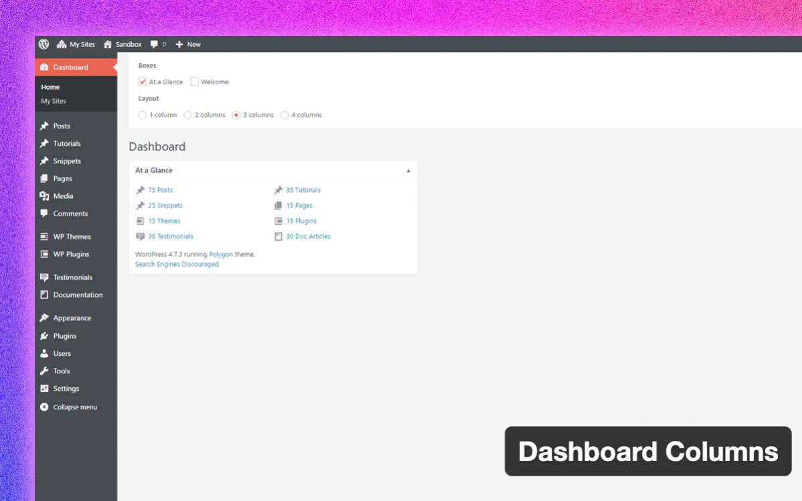Open the Sandbox site menu
Viewport: 802px width, 501px height.
tap(123, 44)
